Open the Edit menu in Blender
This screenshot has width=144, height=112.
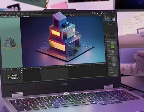point(4,13)
